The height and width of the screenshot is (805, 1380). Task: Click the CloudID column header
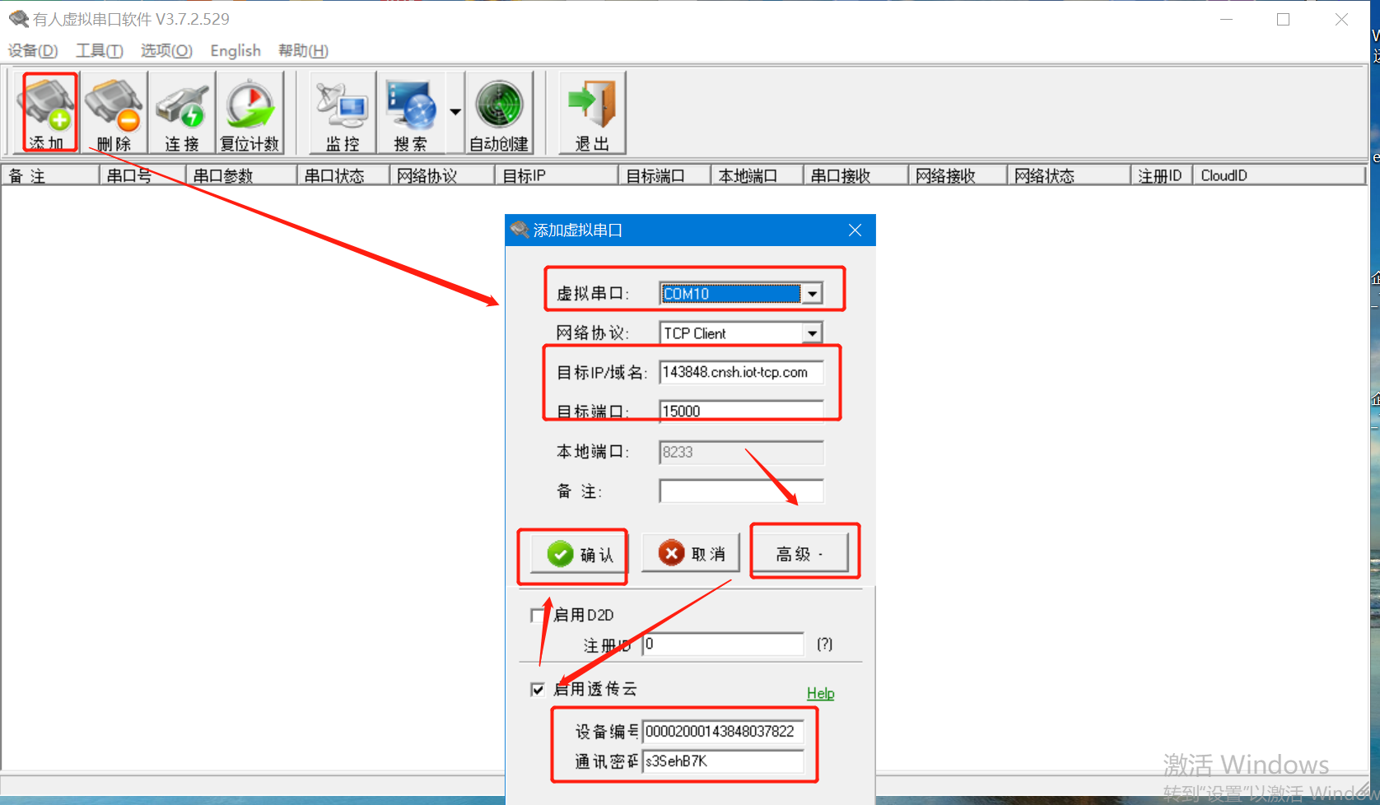[1280, 175]
